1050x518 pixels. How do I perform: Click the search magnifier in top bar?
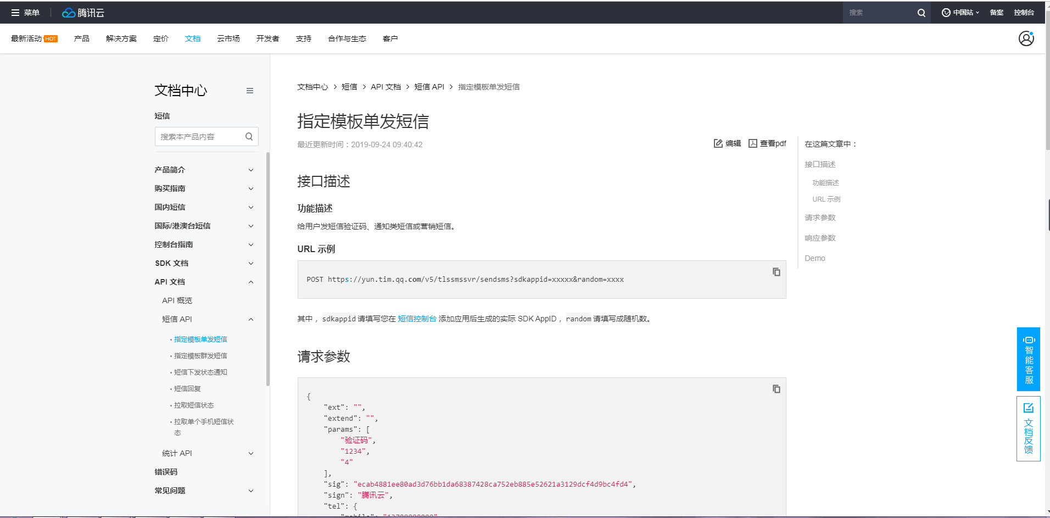921,13
